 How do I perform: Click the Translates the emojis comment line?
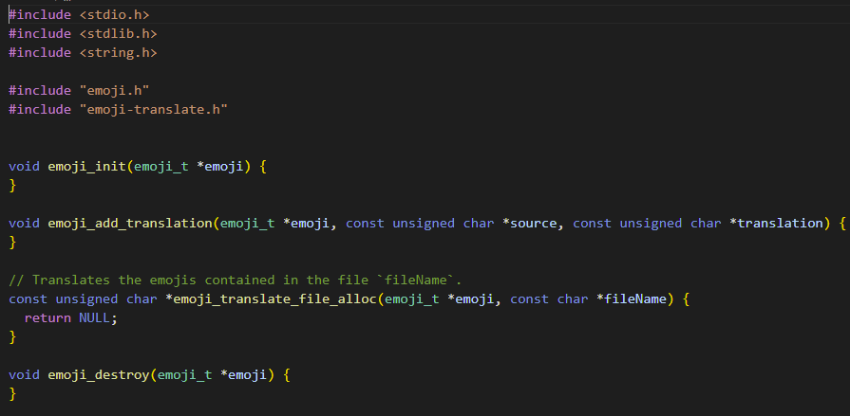coord(235,280)
